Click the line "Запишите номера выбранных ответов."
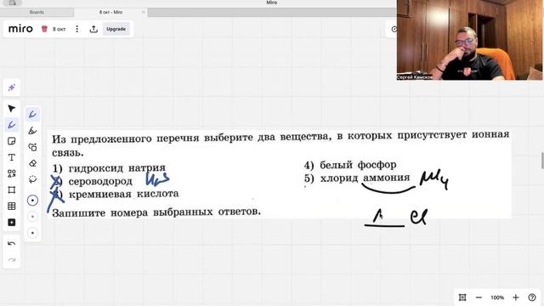This screenshot has width=544, height=306. point(156,212)
